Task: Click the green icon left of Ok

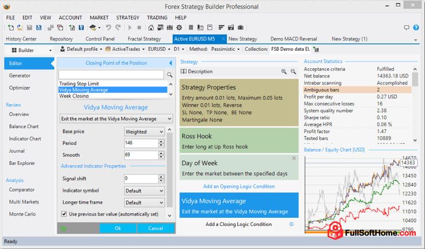Action: pyautogui.click(x=64, y=228)
